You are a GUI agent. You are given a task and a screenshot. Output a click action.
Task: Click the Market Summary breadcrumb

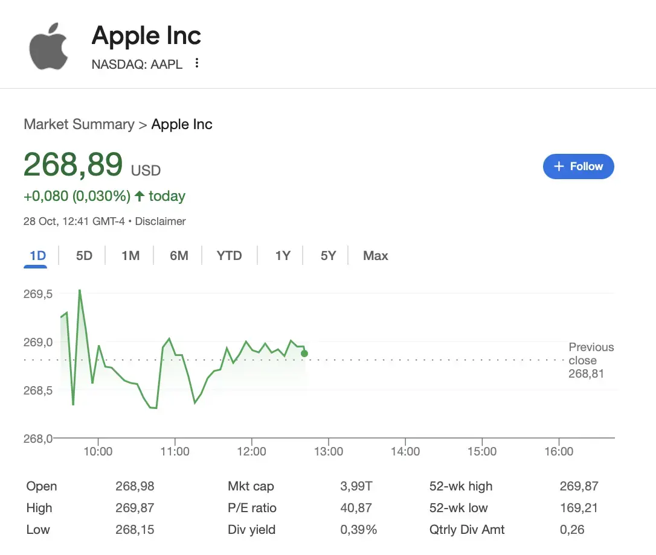79,124
